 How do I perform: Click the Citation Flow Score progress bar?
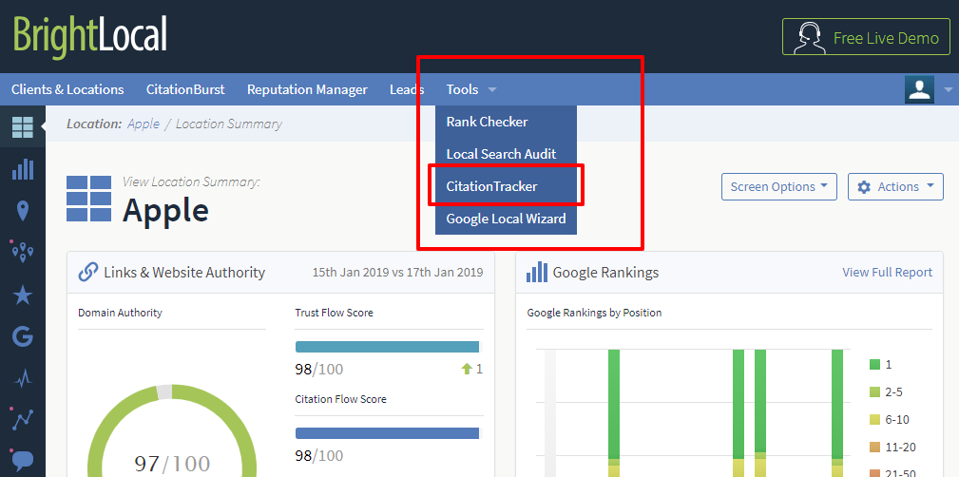click(389, 433)
